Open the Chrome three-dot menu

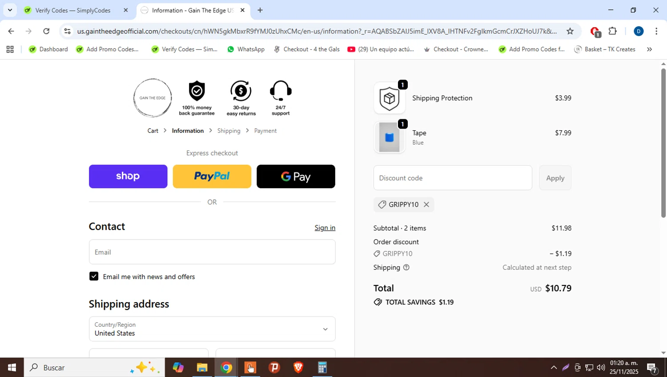[x=656, y=31]
